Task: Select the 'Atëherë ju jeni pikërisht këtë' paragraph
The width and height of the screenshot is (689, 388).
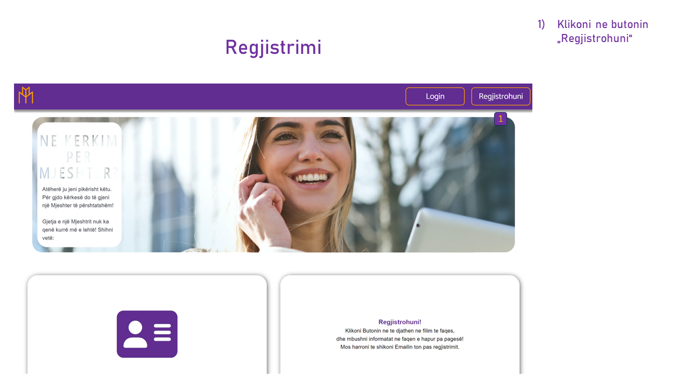Action: (78, 197)
